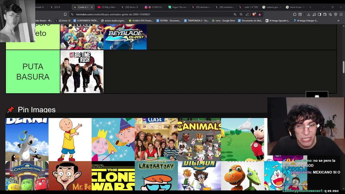Pick the Bernard bear image
This screenshot has width=345, height=194.
[x=27, y=139]
